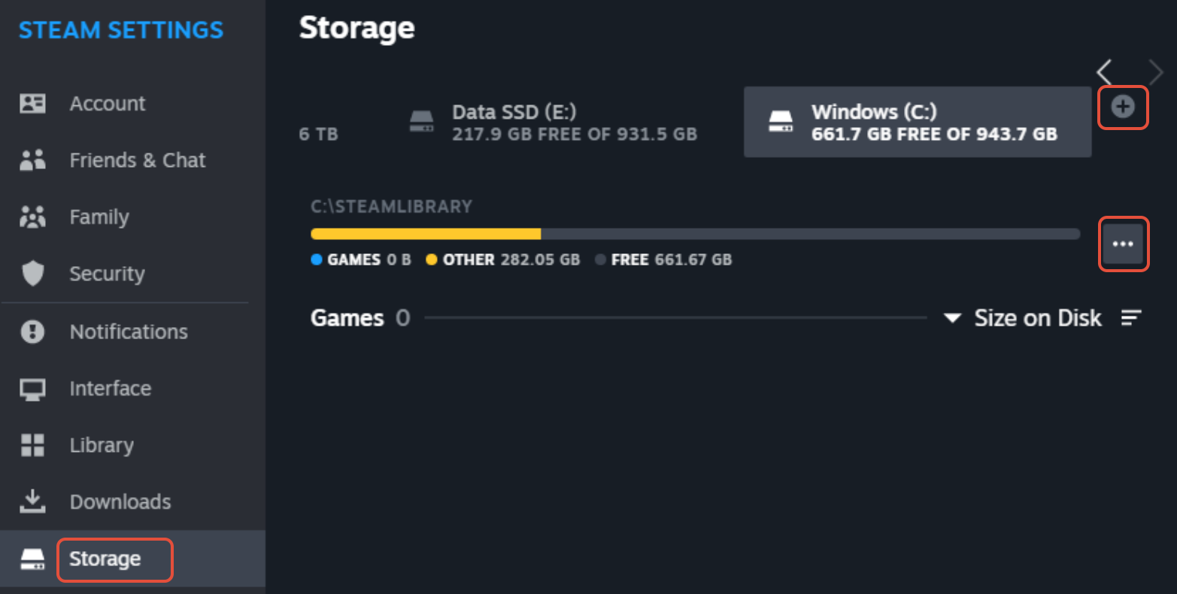Click the yellow storage usage bar
1177x594 pixels.
pyautogui.click(x=426, y=234)
